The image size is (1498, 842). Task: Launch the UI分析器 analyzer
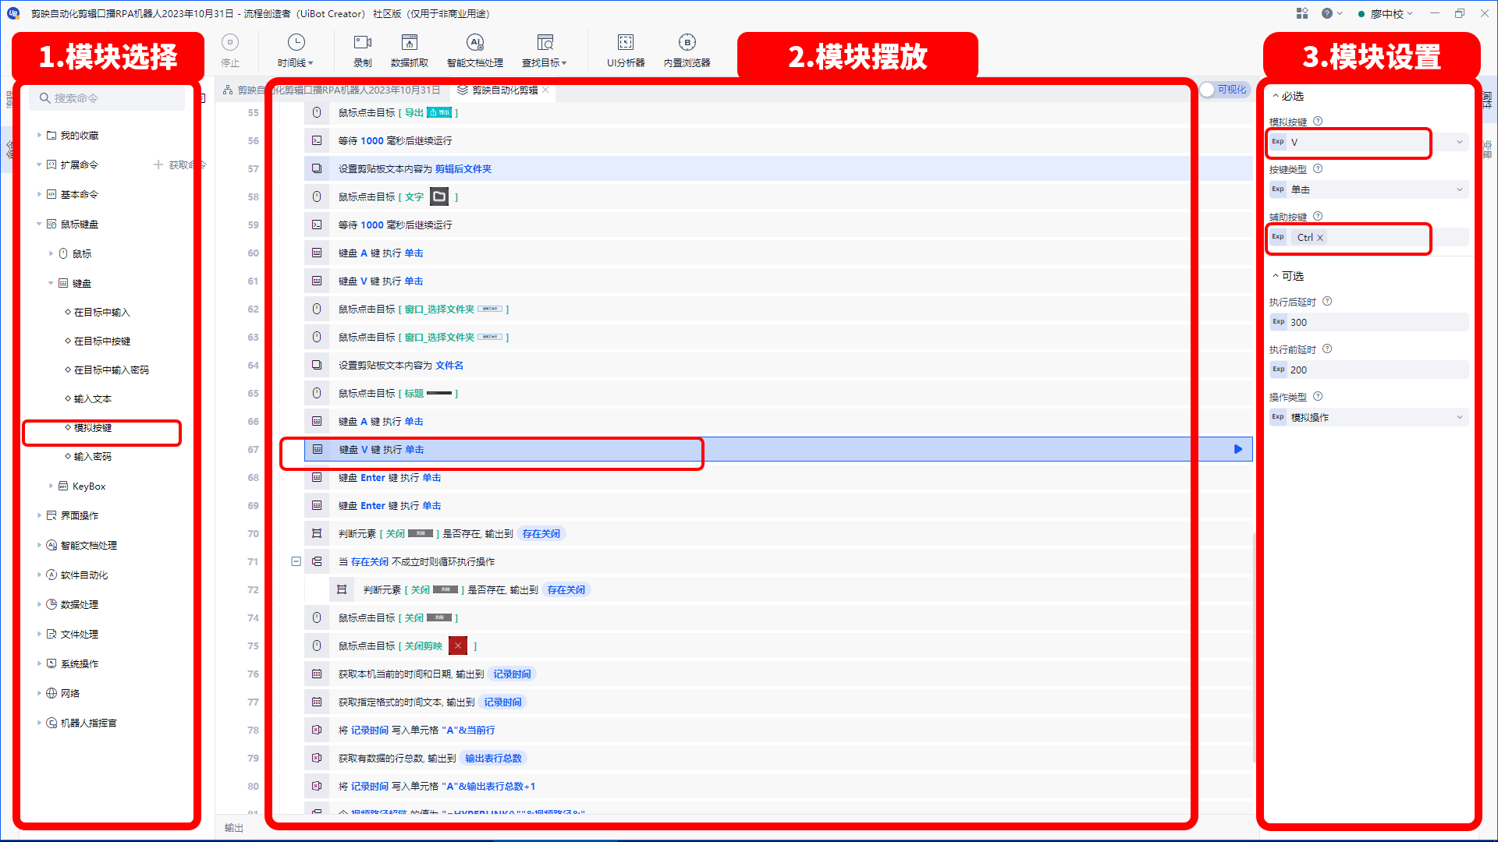(626, 51)
